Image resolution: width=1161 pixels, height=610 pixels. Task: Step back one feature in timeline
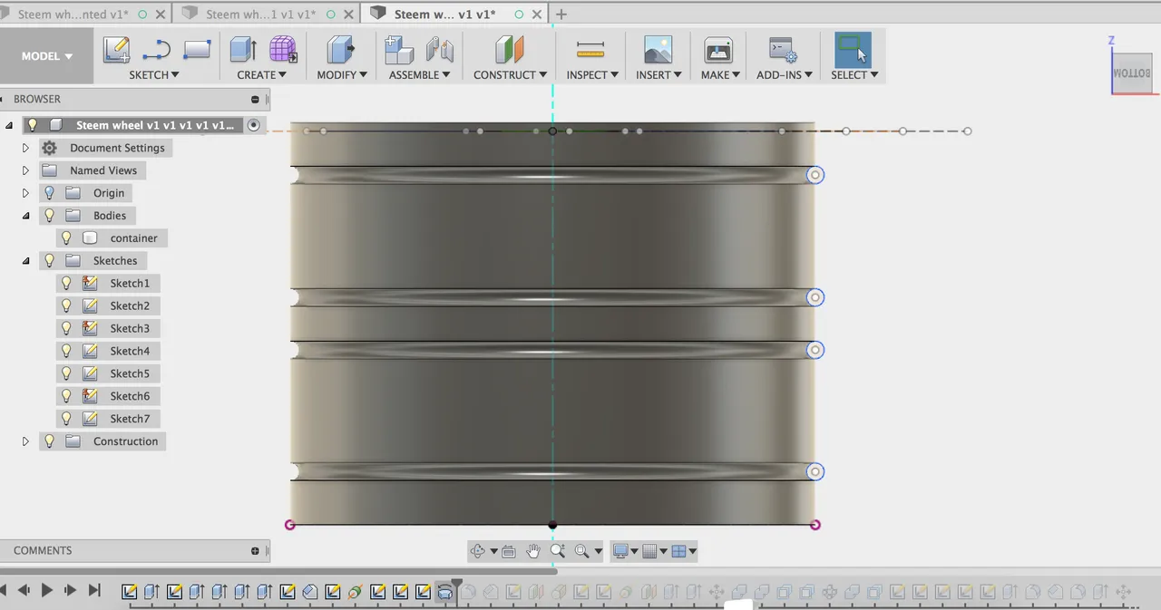point(24,591)
